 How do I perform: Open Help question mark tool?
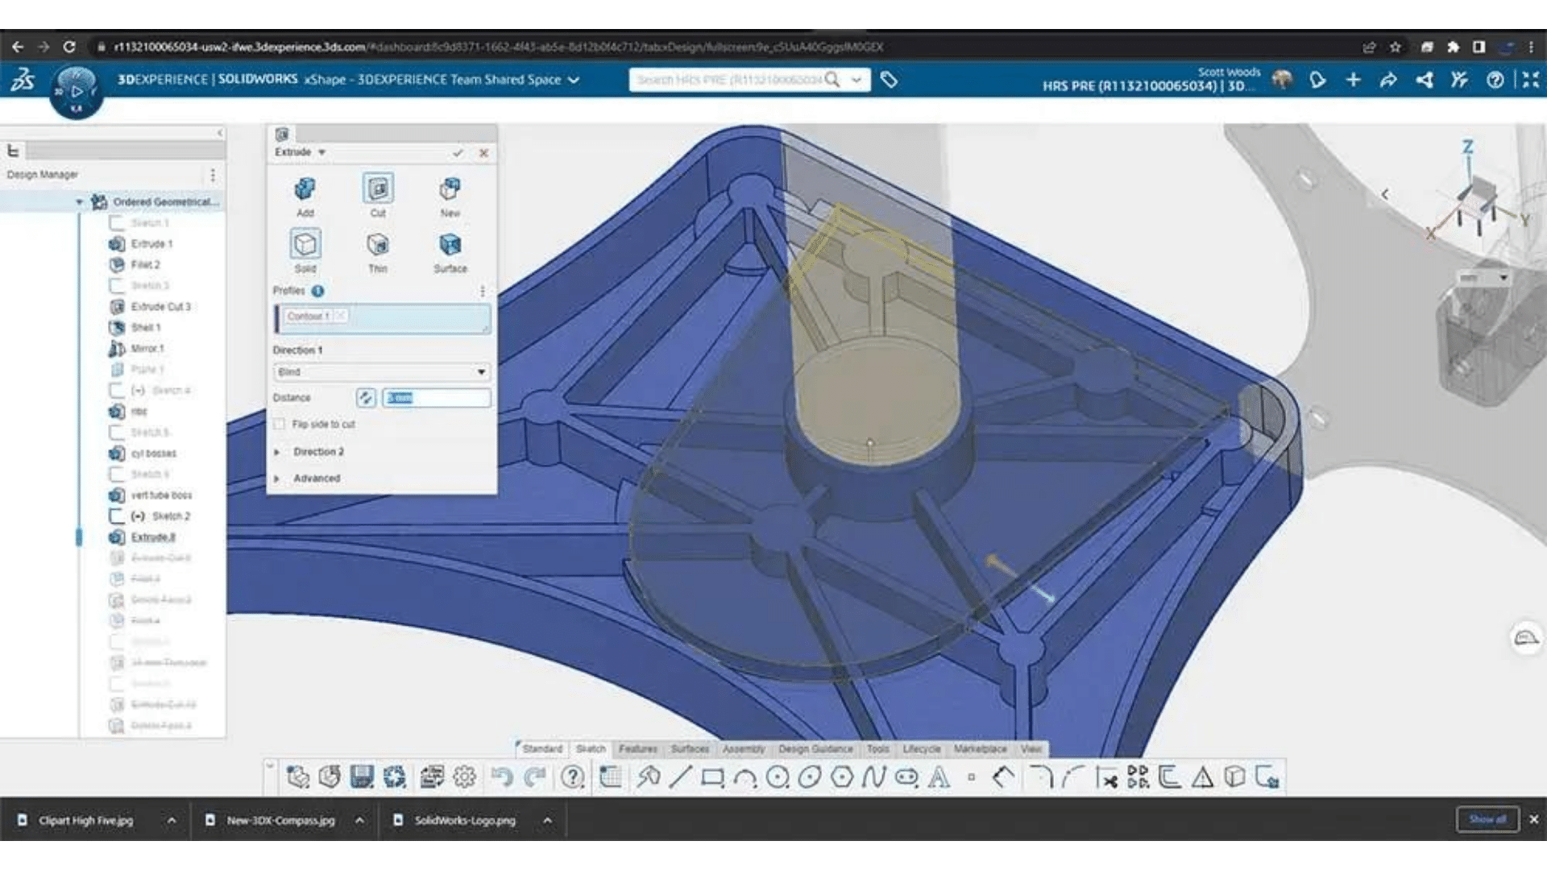point(573,777)
